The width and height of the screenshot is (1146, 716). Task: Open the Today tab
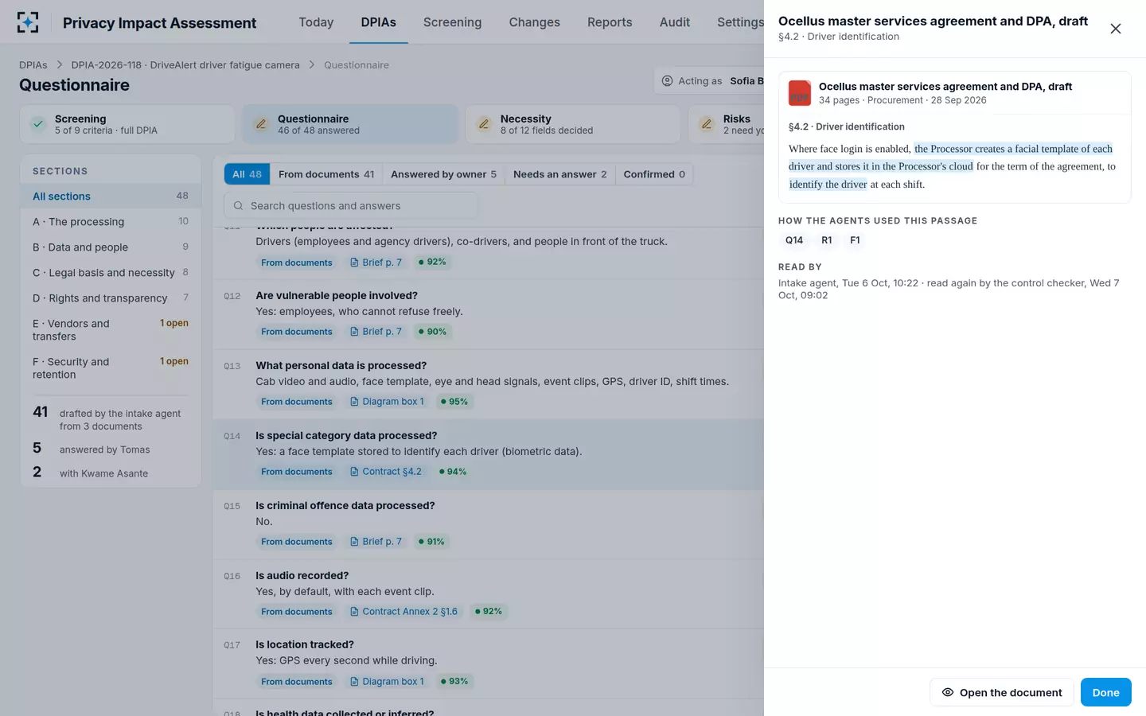coord(316,22)
